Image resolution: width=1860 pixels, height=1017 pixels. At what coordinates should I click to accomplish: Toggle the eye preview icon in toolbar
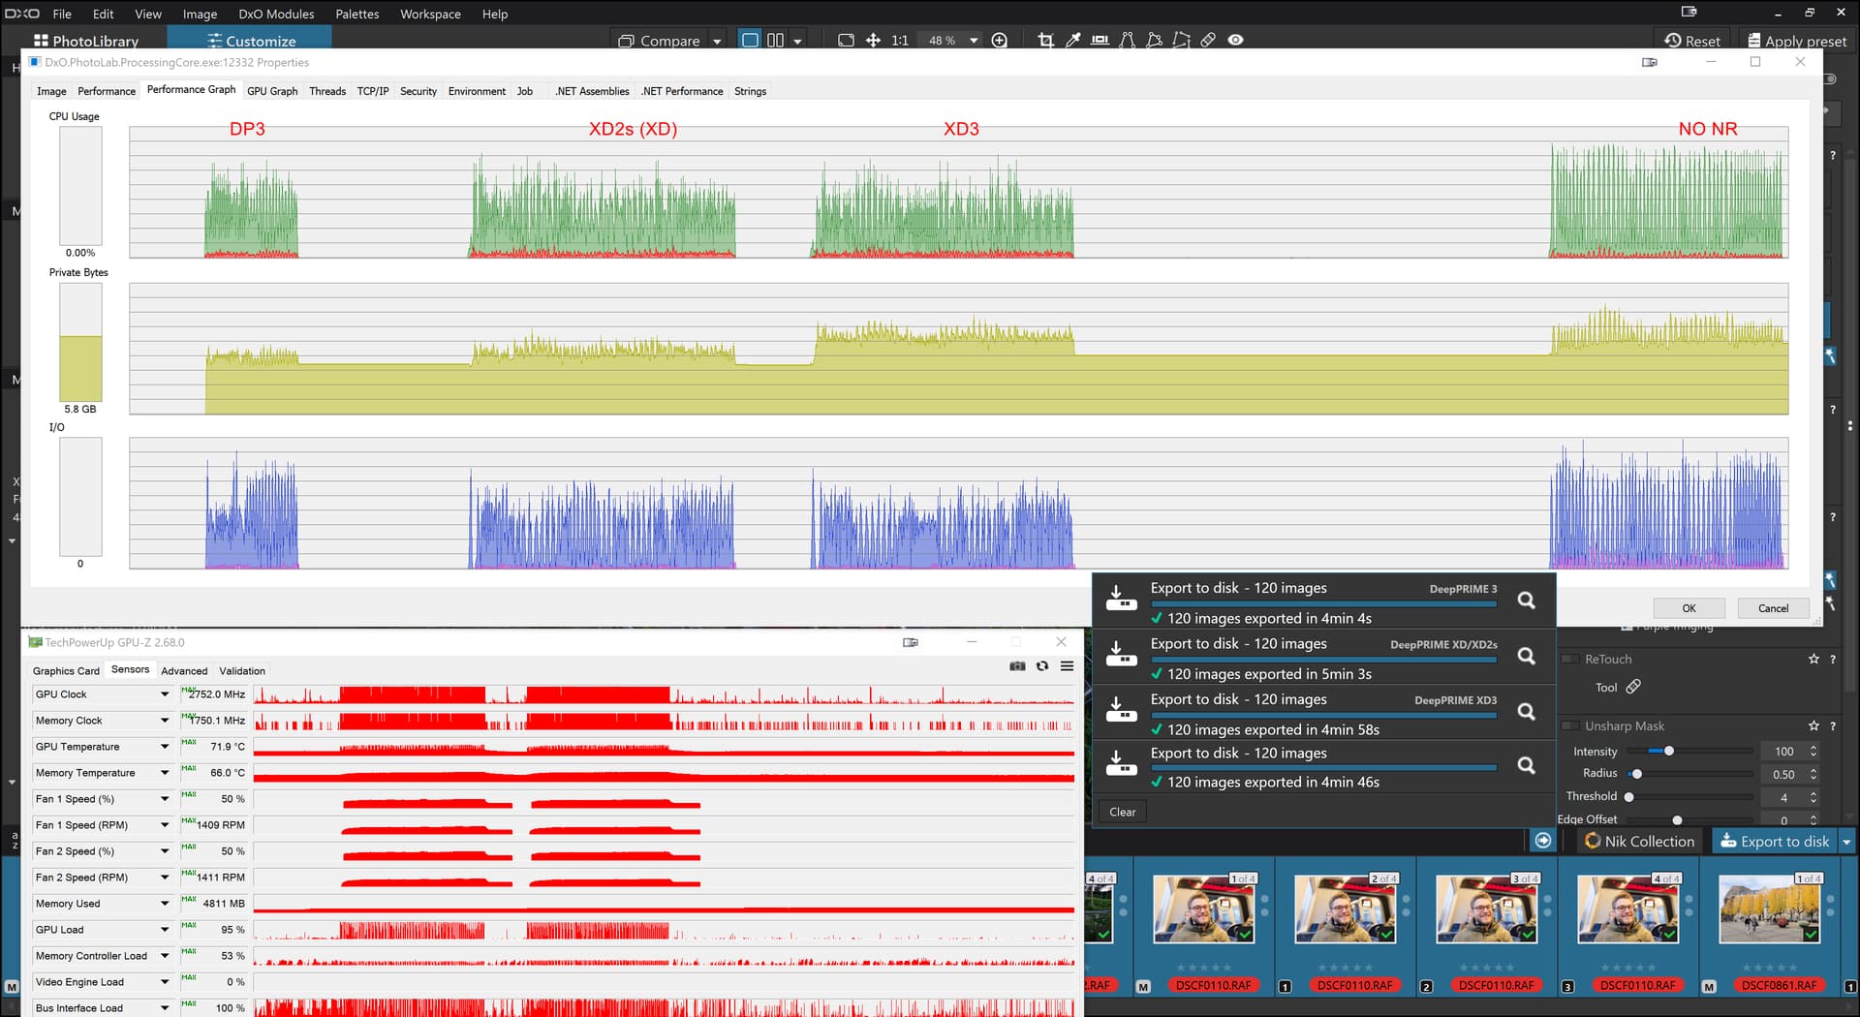pos(1235,40)
